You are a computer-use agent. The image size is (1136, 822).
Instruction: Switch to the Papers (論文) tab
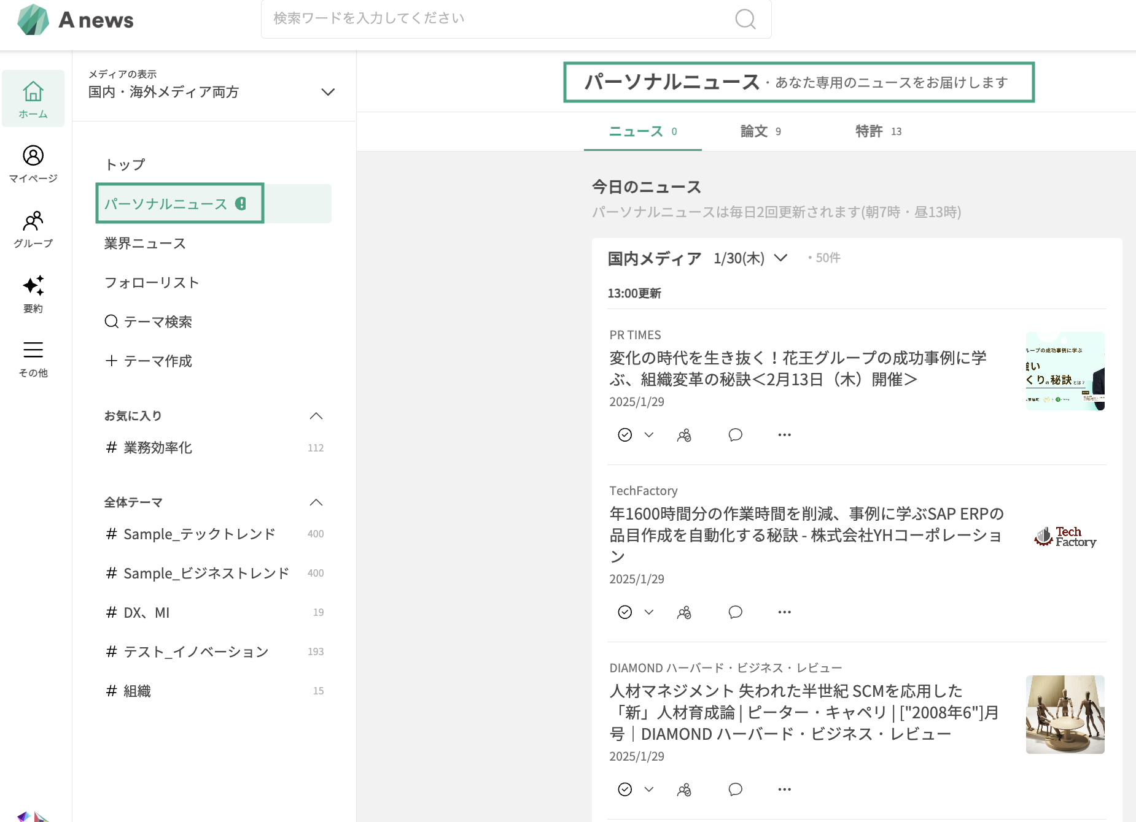(x=760, y=131)
